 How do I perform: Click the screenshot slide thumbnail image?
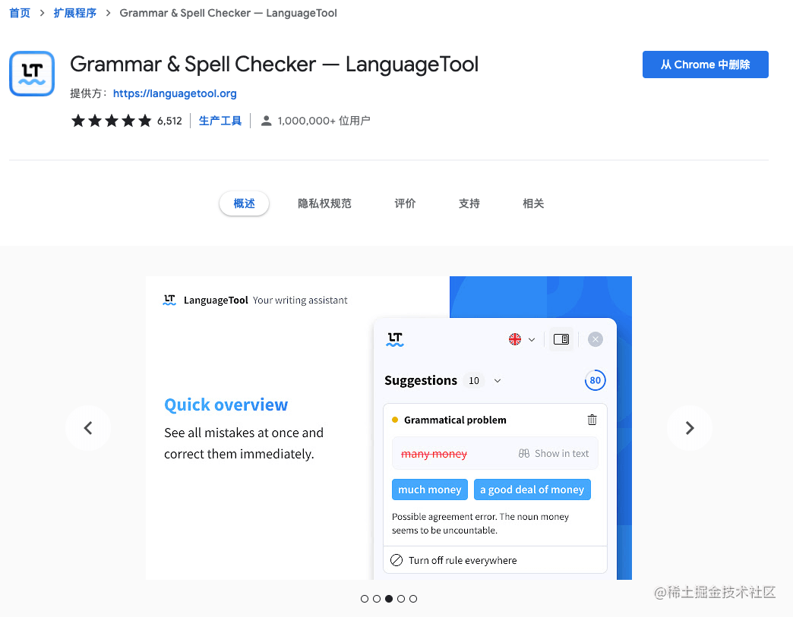click(x=388, y=428)
